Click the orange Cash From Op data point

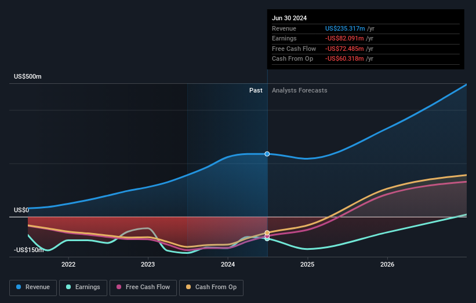(267, 233)
